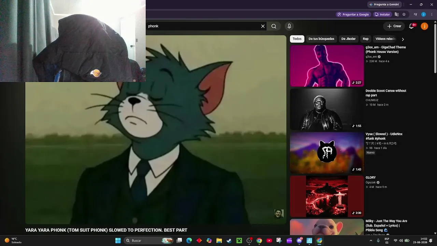Open Discord from the taskbar
Image resolution: width=437 pixels, height=246 pixels.
point(299,241)
